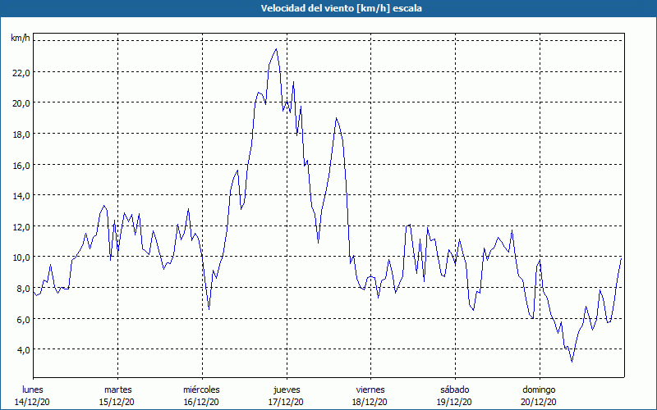Click the 14,0 y-axis value
Viewport: 657px width, 410px height.
click(21, 195)
